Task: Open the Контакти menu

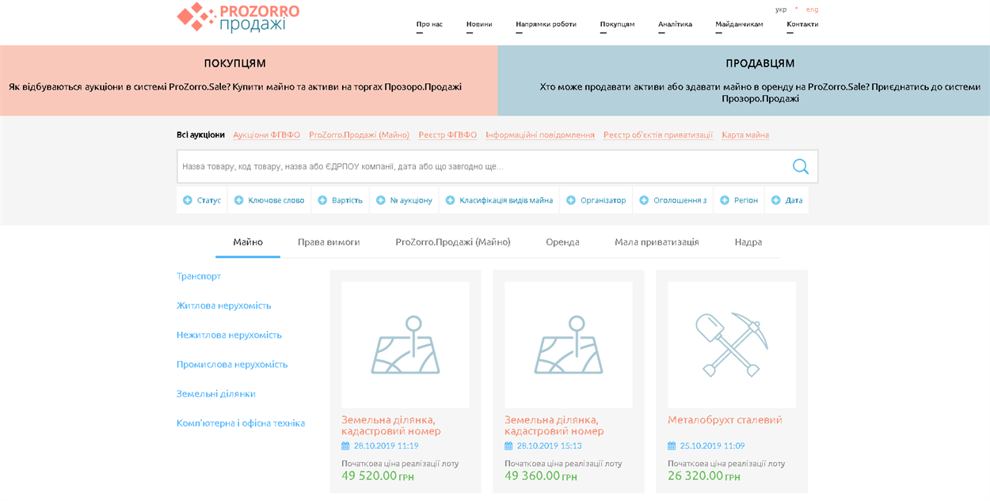Action: (802, 25)
